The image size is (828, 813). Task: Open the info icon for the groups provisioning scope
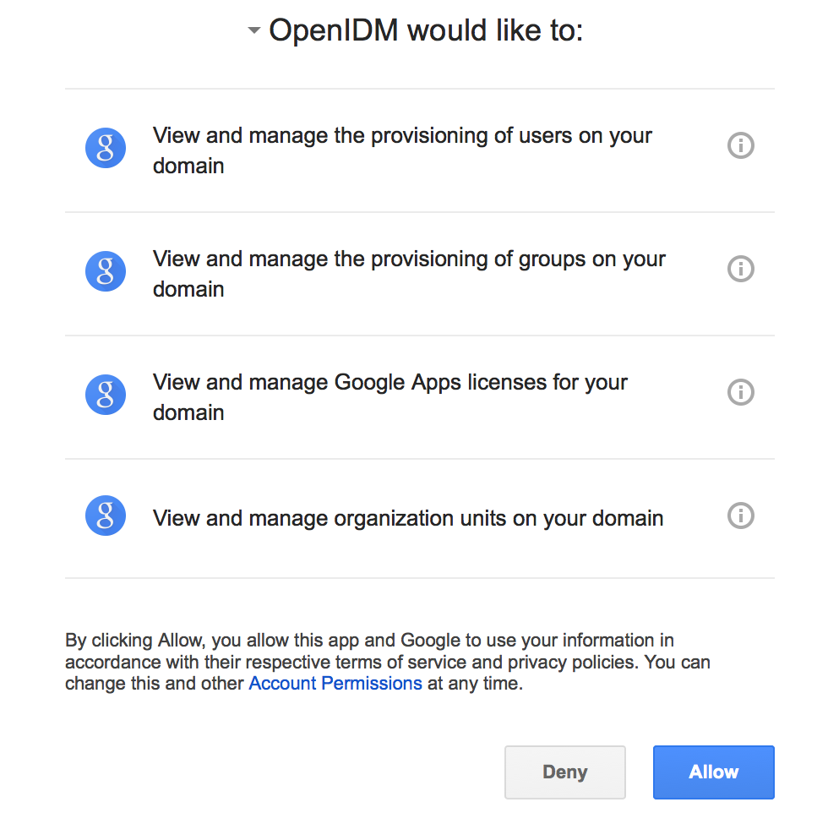click(740, 269)
